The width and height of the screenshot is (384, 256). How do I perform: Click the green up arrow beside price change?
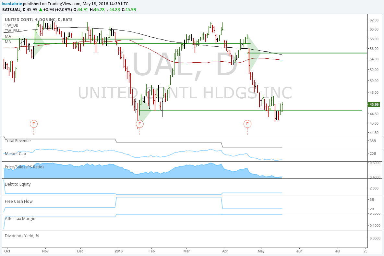point(41,9)
